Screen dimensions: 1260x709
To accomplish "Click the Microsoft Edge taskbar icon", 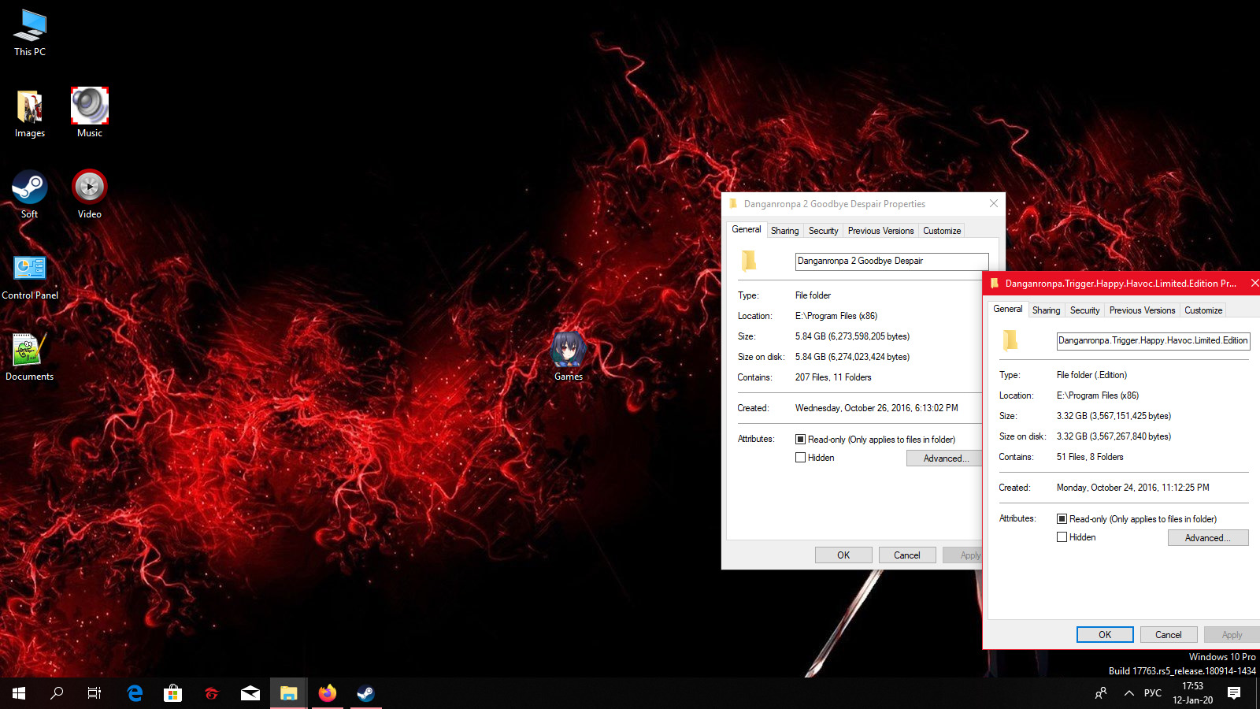I will (x=135, y=693).
